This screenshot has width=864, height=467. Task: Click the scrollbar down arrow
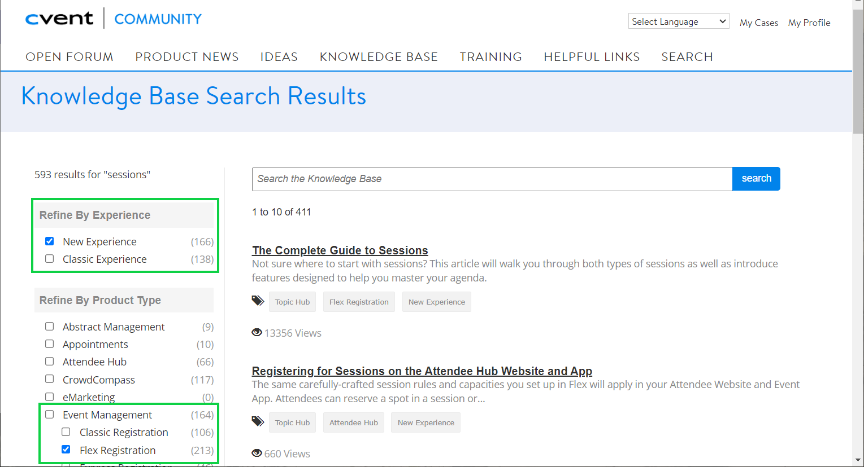coord(858,461)
